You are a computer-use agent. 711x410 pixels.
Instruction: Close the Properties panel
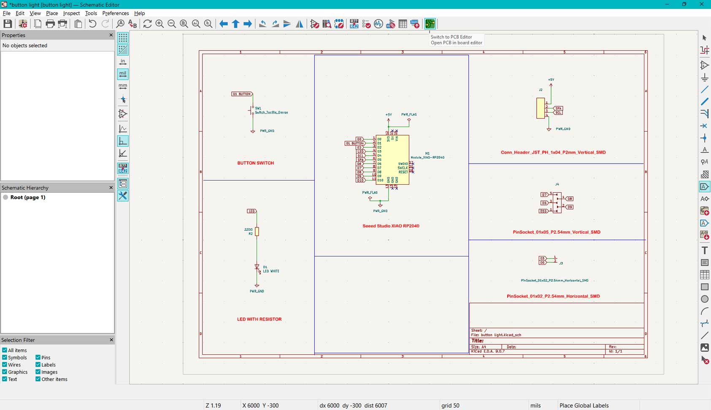[x=111, y=35]
